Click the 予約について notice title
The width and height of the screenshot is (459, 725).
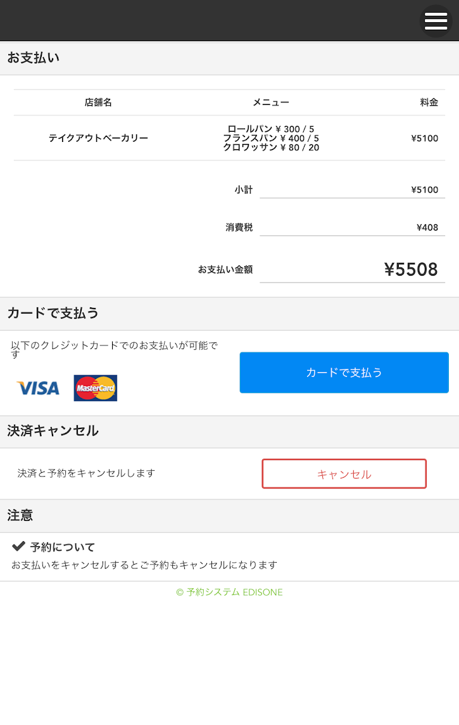click(63, 547)
